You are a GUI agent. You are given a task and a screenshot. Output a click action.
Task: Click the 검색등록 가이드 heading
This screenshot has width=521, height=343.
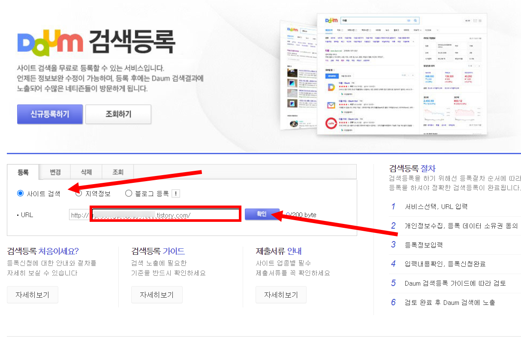point(158,251)
